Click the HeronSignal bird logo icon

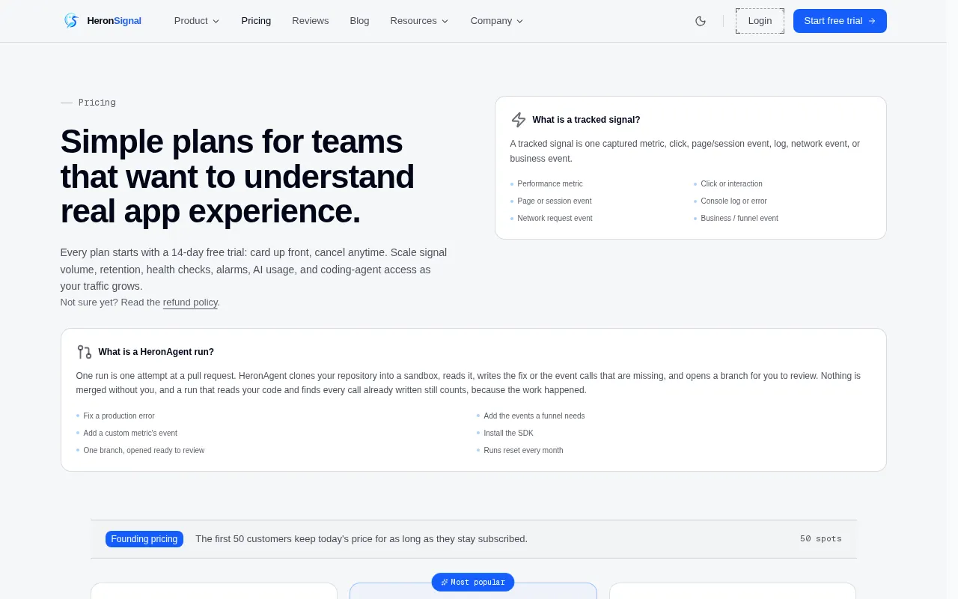tap(71, 21)
